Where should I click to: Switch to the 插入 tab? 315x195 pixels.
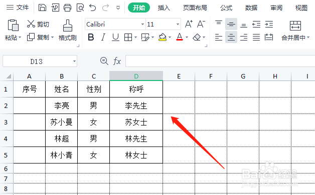click(x=164, y=8)
